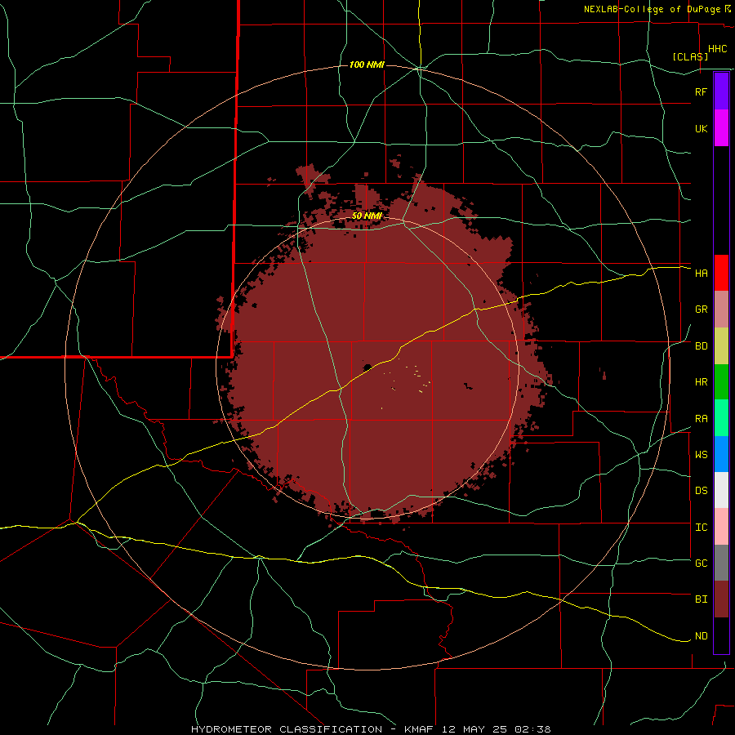Screen dimensions: 735x735
Task: Click the UK legend label
Action: click(701, 128)
